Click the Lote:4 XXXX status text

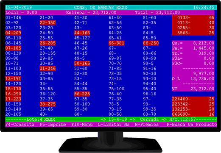tap(41, 120)
